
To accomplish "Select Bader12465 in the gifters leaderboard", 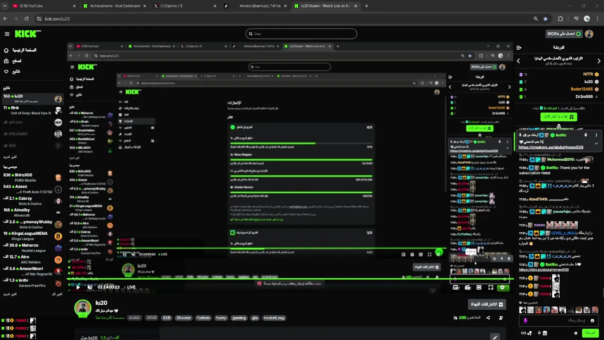I will (x=582, y=89).
